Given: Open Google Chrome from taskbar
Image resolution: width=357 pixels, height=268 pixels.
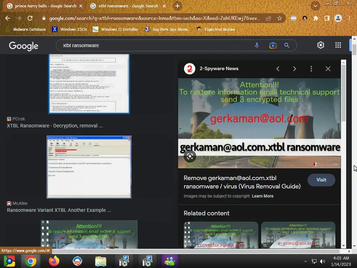Looking at the screenshot, I should pos(31,261).
